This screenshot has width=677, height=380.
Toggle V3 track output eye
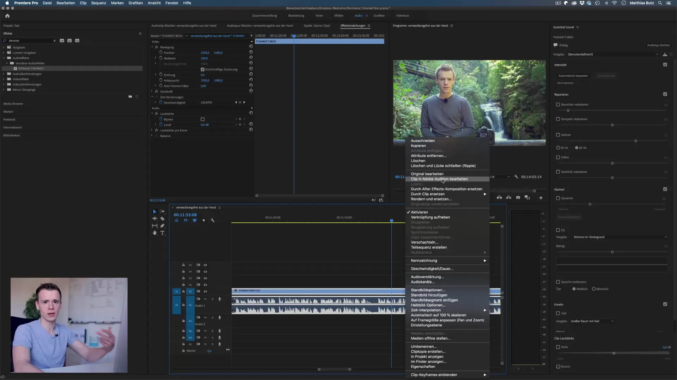point(205,278)
